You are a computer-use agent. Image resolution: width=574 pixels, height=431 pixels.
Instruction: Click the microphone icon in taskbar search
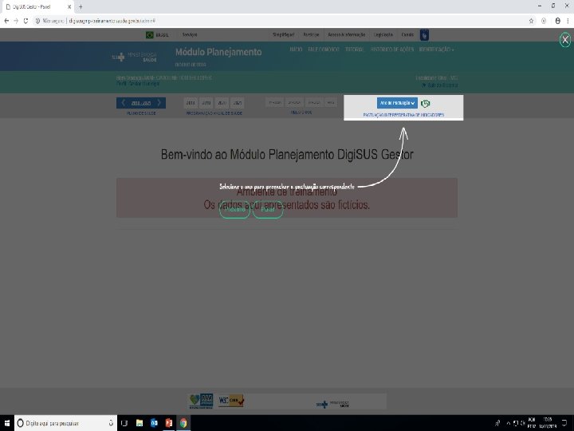click(111, 423)
